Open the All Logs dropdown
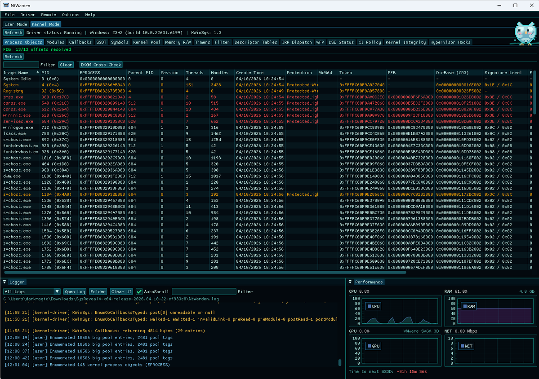Viewport: 539px width, 379px height. tap(31, 291)
